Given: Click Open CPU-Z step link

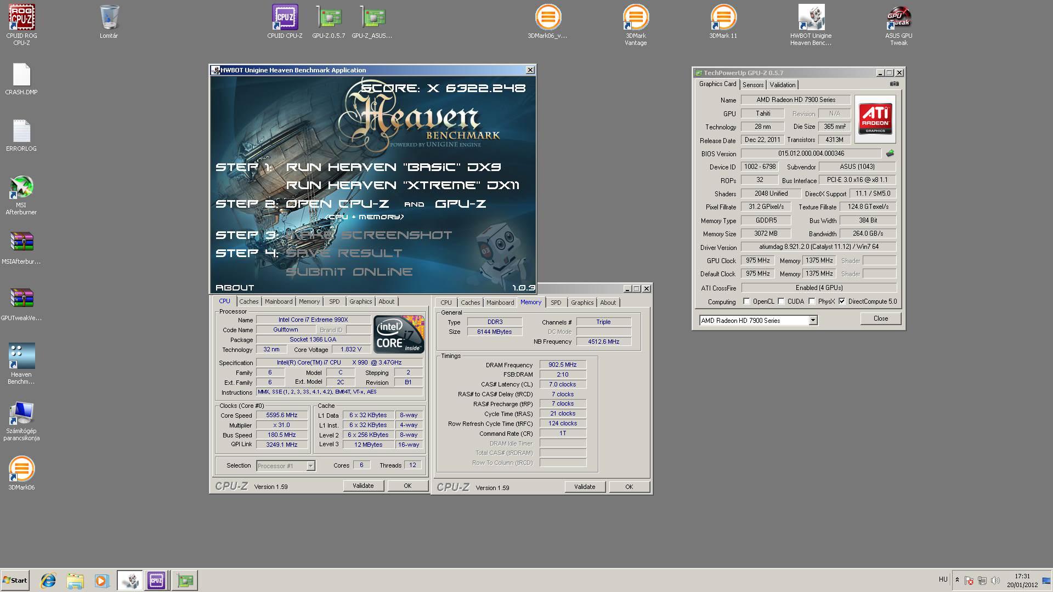Looking at the screenshot, I should pyautogui.click(x=338, y=204).
